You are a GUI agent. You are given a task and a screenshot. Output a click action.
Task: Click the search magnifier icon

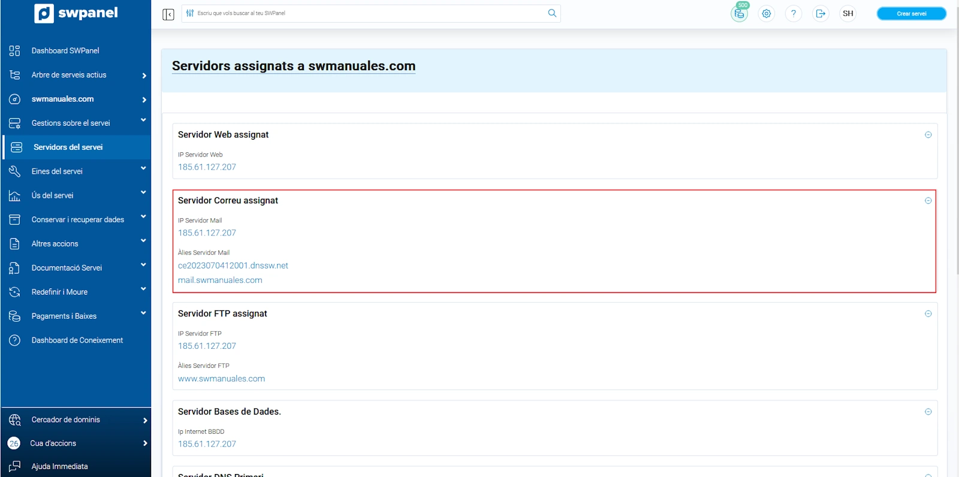pos(552,13)
